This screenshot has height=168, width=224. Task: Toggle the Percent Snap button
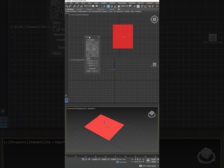click(149, 6)
